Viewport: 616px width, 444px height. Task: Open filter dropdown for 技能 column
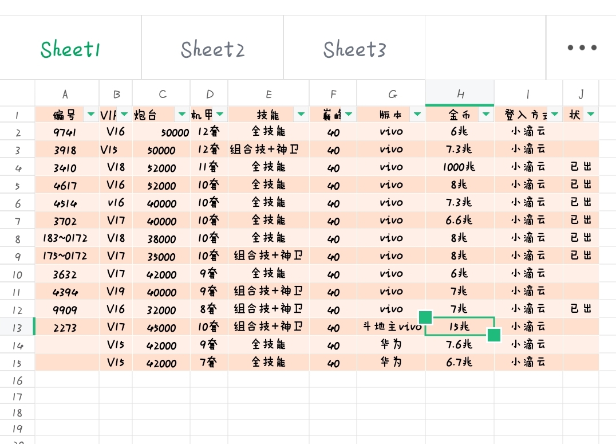(x=301, y=115)
